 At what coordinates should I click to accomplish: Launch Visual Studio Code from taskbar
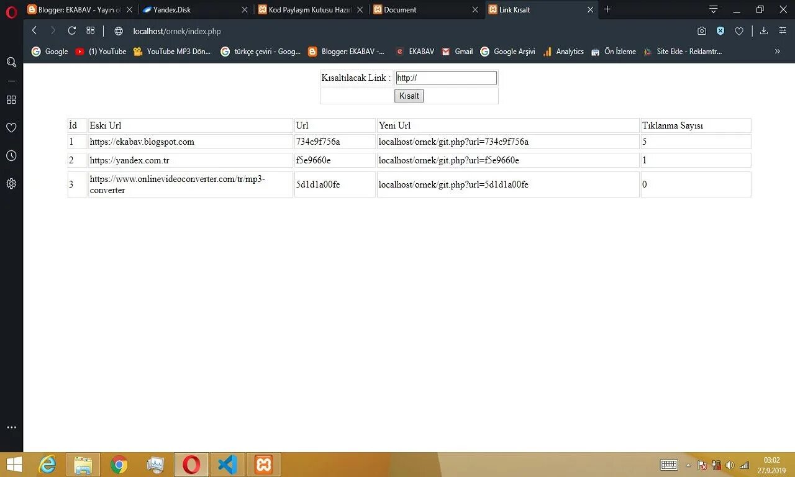click(227, 465)
